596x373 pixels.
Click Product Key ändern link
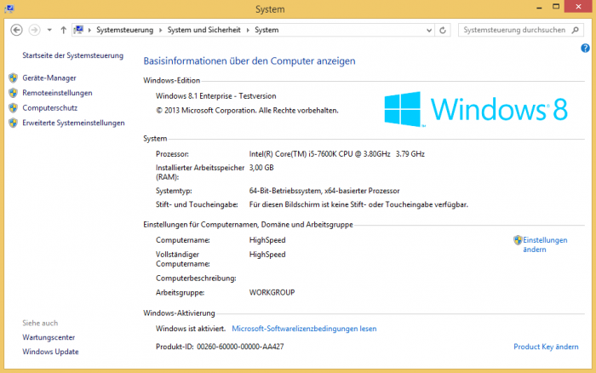click(x=546, y=347)
